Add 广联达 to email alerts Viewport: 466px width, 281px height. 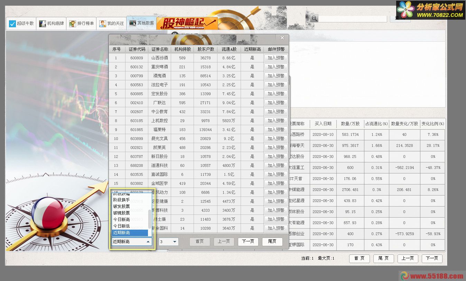coord(276,103)
